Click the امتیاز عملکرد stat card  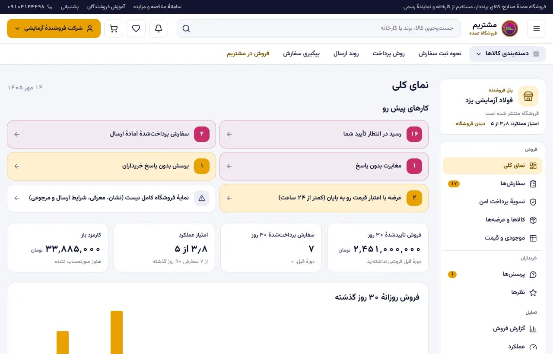click(164, 247)
